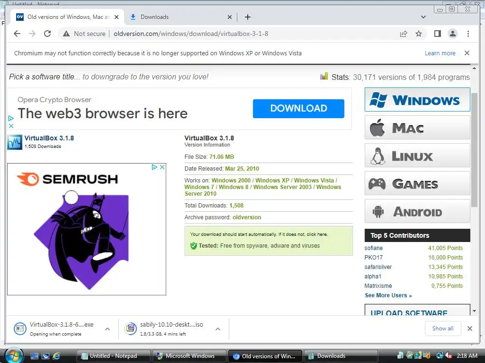This screenshot has width=485, height=363.
Task: Select the Android category button
Action: 417,211
